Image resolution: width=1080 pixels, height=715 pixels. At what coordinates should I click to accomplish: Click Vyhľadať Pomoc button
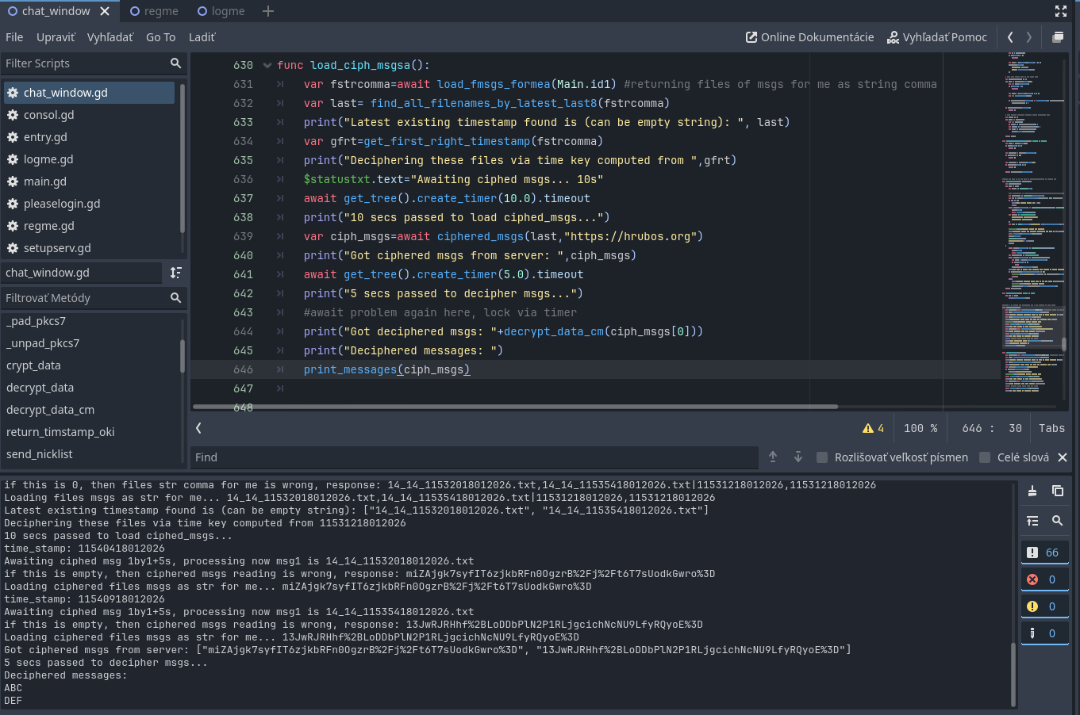point(936,37)
